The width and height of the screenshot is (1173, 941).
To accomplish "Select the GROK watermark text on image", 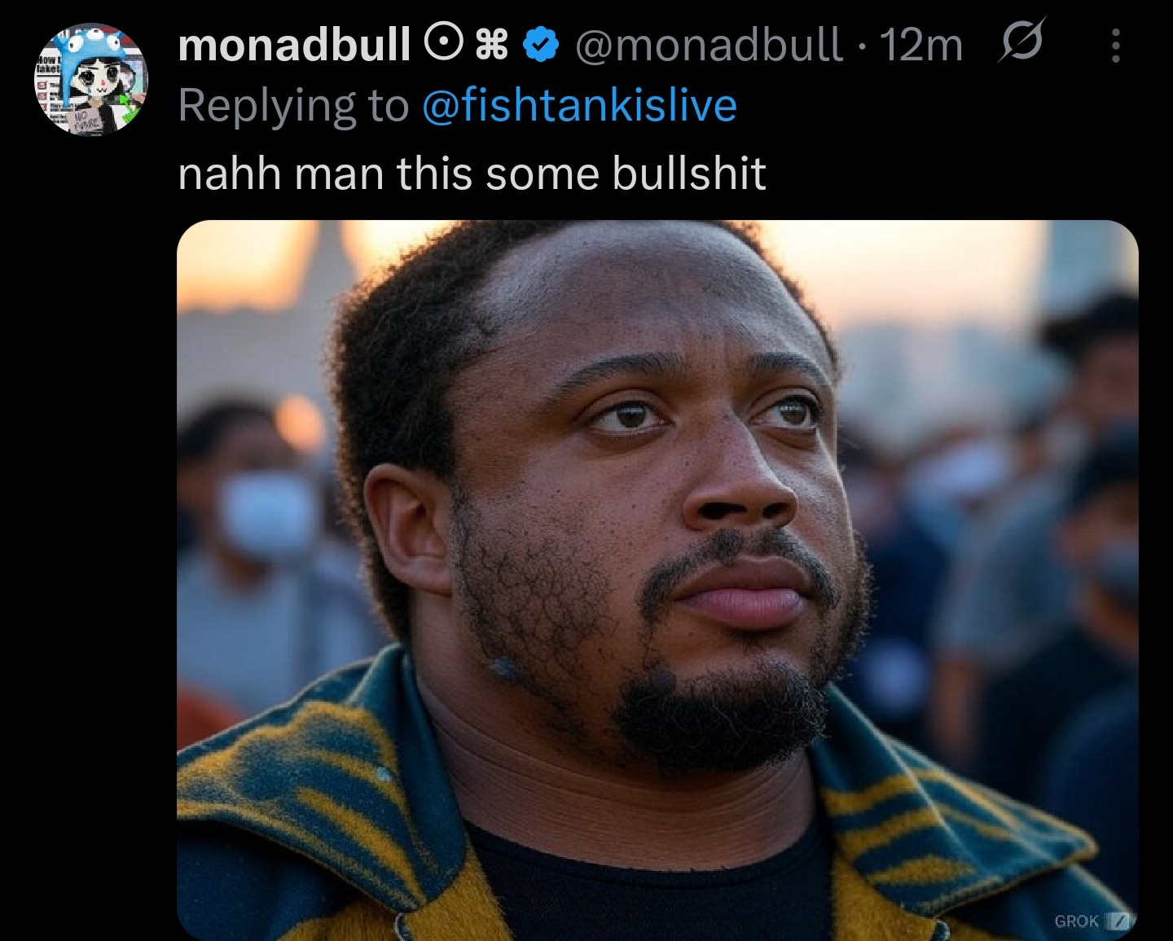I will click(x=1076, y=921).
